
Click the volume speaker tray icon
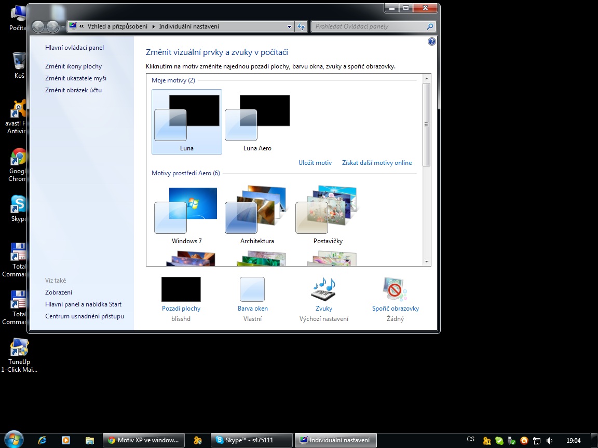[549, 440]
